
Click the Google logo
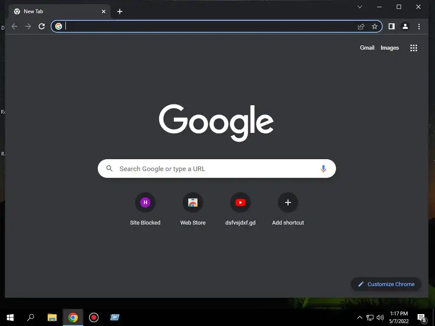[216, 123]
